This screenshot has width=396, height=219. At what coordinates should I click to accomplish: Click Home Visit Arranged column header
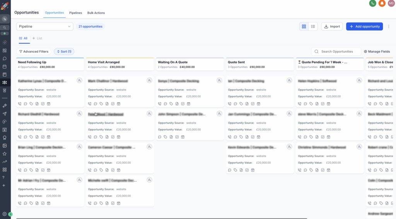tap(120, 65)
